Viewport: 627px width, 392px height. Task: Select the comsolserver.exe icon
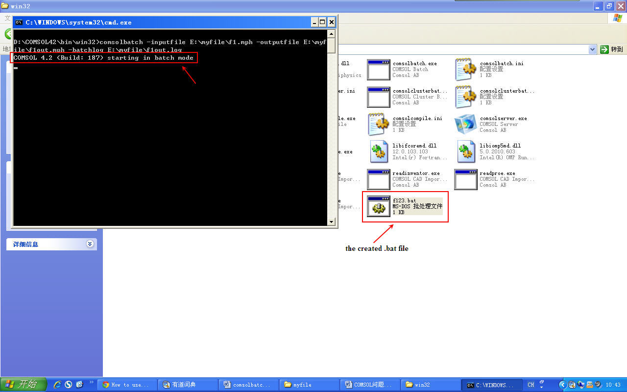click(x=465, y=124)
